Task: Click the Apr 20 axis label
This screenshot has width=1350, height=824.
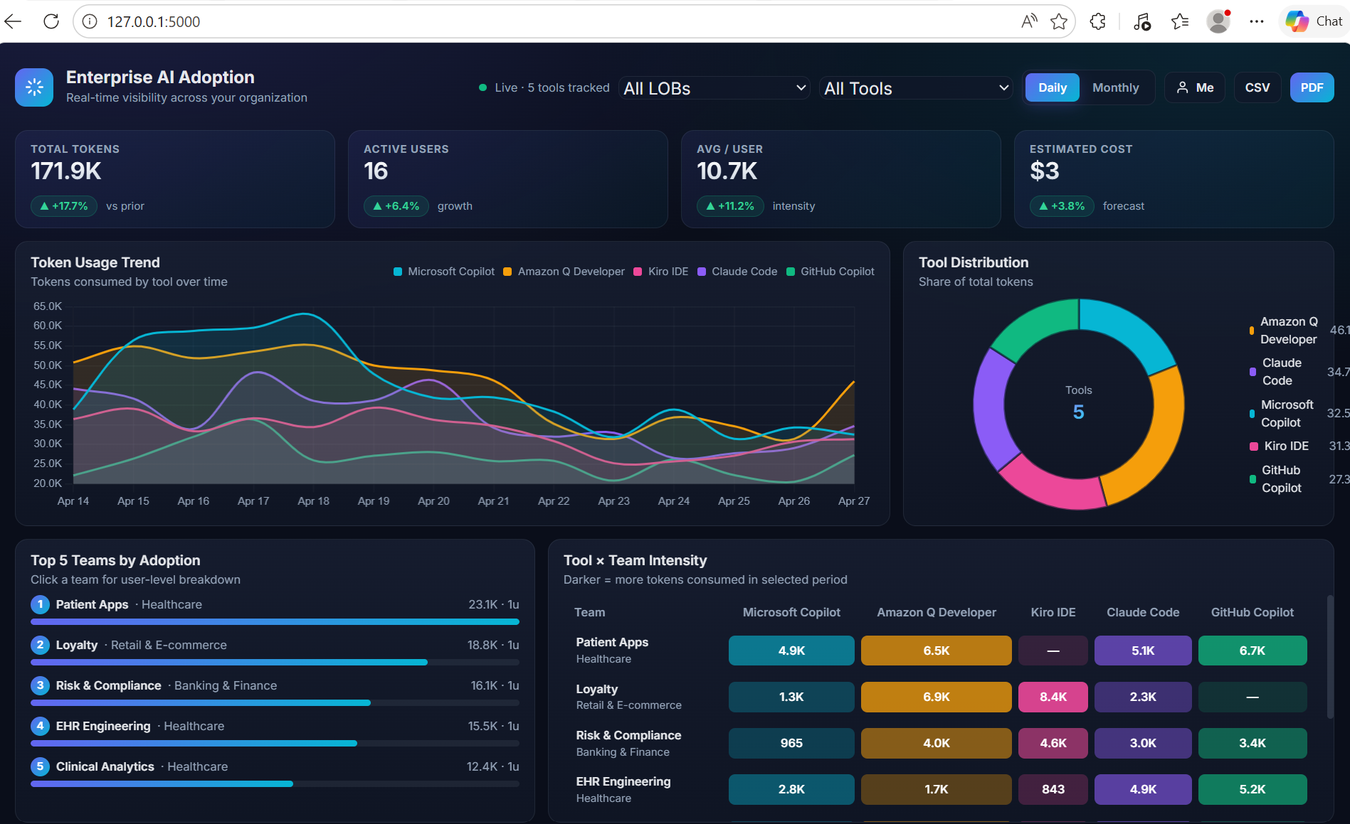Action: click(x=433, y=501)
